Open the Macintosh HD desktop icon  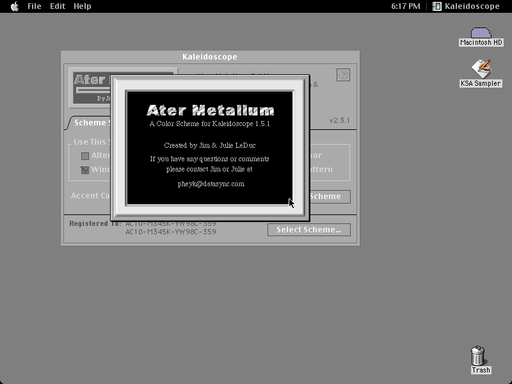point(481,36)
